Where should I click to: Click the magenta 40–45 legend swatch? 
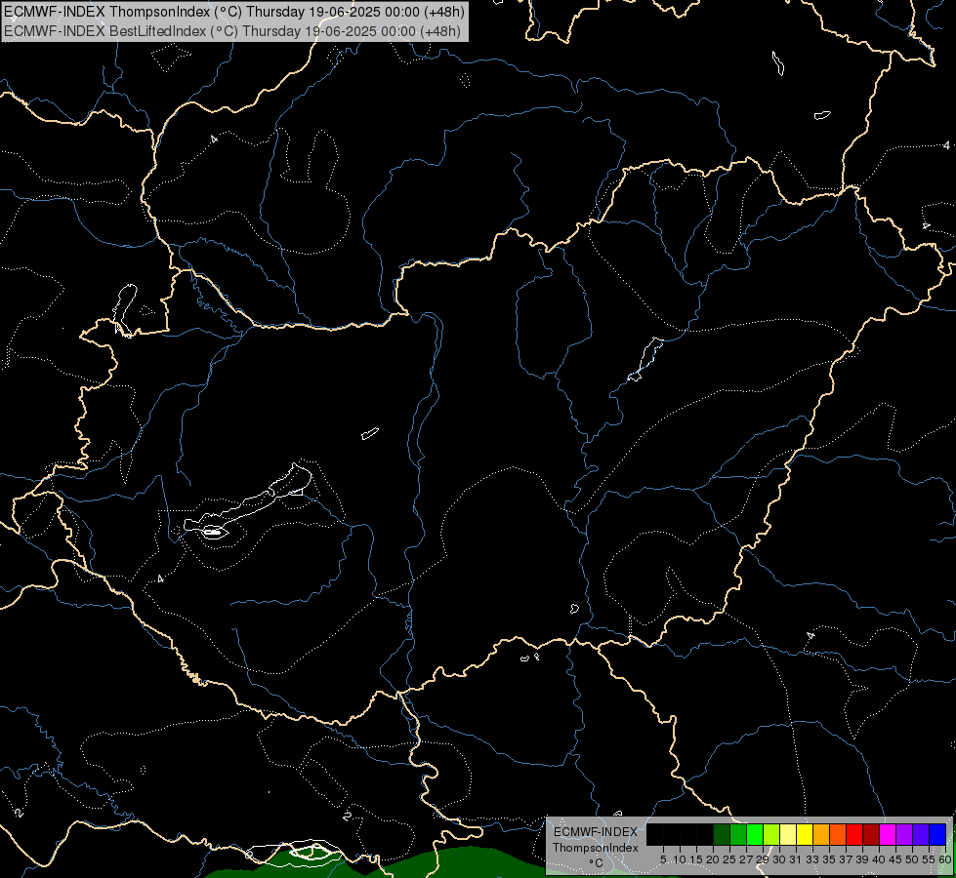(888, 834)
